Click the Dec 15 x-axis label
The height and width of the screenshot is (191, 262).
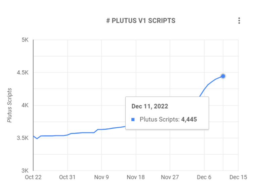pos(238,177)
